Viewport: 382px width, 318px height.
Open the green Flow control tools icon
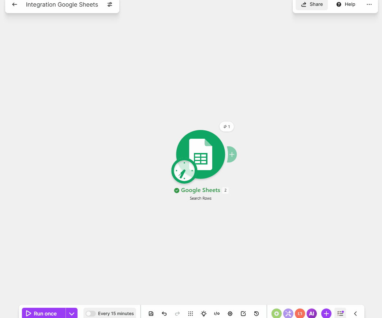tap(277, 313)
